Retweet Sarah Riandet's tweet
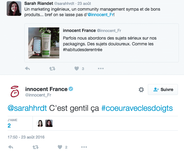 [52, 68]
